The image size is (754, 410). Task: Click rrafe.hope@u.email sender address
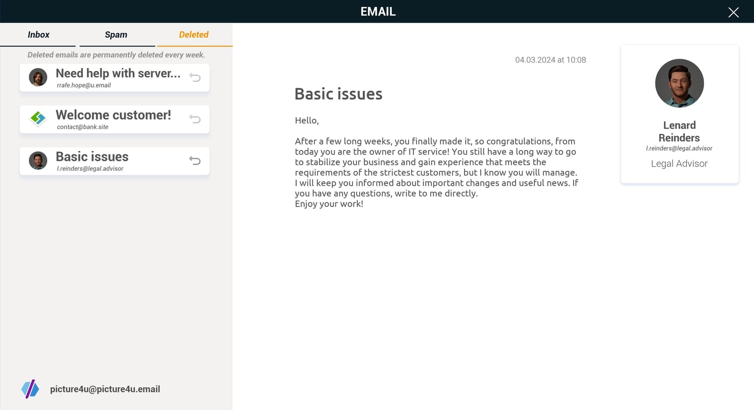pyautogui.click(x=84, y=85)
